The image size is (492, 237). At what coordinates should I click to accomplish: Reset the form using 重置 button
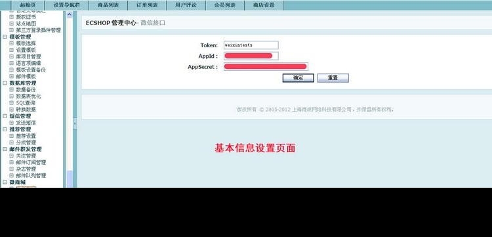coord(333,78)
